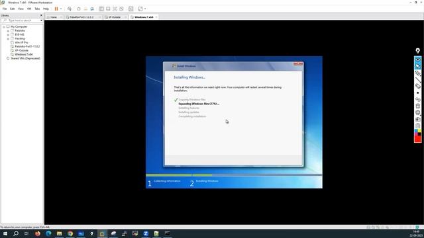Image resolution: width=424 pixels, height=238 pixels.
Task: Open Zoom from the taskbar
Action: click(146, 233)
